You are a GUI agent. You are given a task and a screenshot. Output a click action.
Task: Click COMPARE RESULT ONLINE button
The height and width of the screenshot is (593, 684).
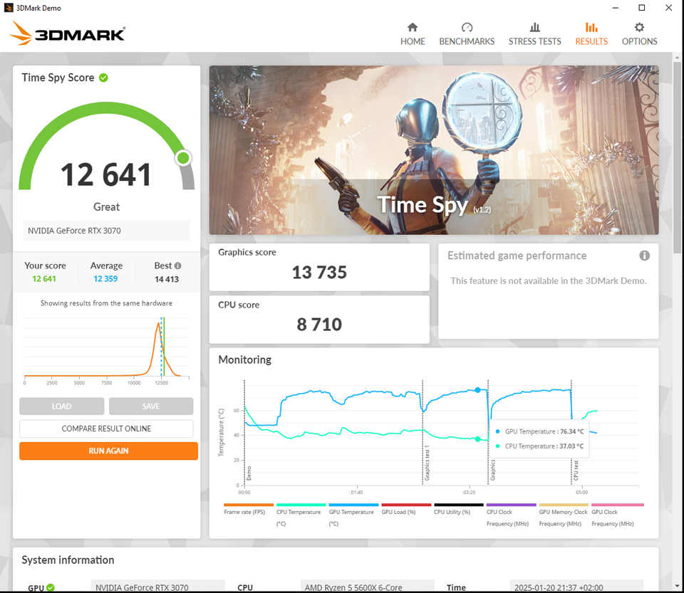(106, 429)
